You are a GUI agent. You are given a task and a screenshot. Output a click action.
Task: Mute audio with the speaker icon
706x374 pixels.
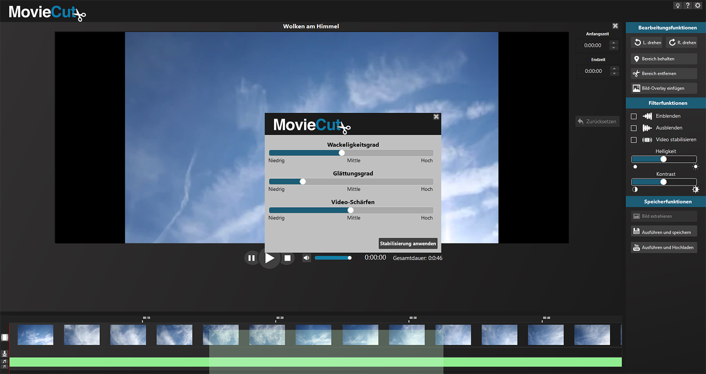click(x=306, y=258)
